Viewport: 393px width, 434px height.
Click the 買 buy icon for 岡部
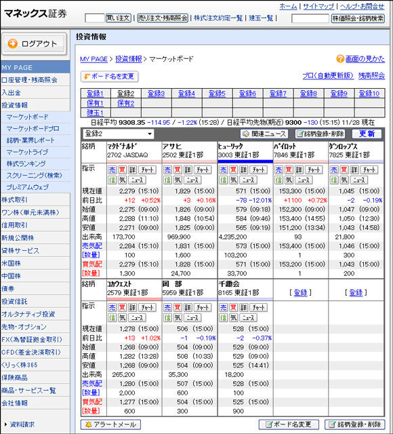click(x=178, y=307)
